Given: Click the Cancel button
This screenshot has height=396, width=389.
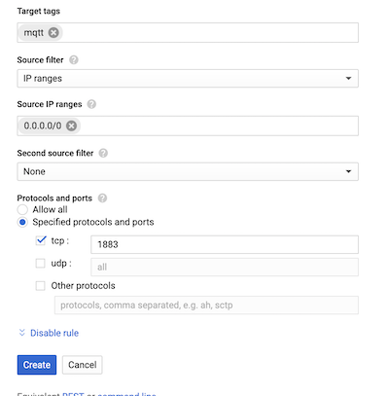Looking at the screenshot, I should coord(83,365).
